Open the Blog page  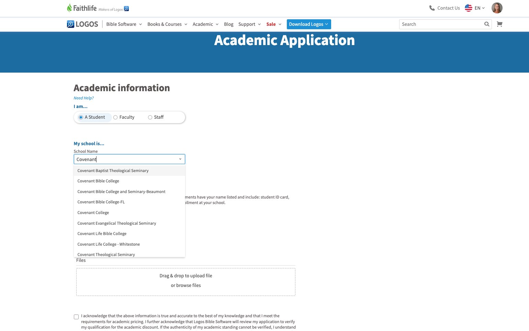[x=228, y=24]
